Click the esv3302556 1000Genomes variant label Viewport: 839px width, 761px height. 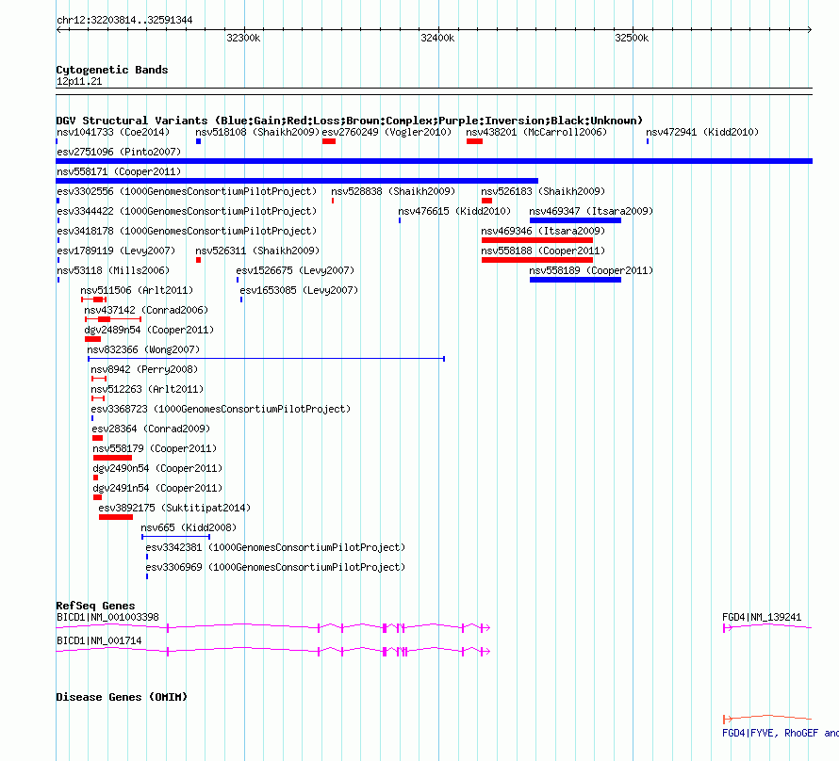(187, 191)
